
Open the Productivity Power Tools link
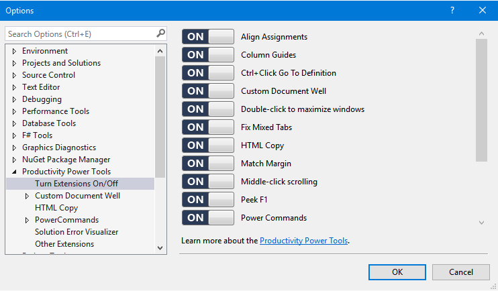(303, 241)
